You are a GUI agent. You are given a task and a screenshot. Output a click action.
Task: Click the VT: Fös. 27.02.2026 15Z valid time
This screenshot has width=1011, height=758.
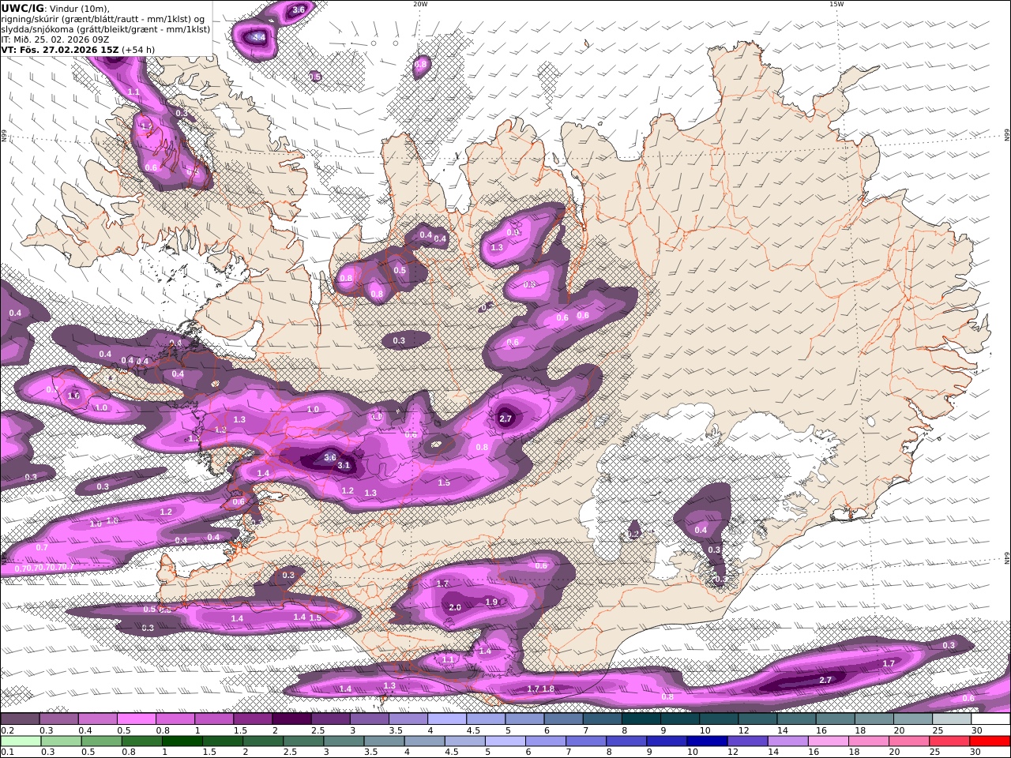pos(60,49)
